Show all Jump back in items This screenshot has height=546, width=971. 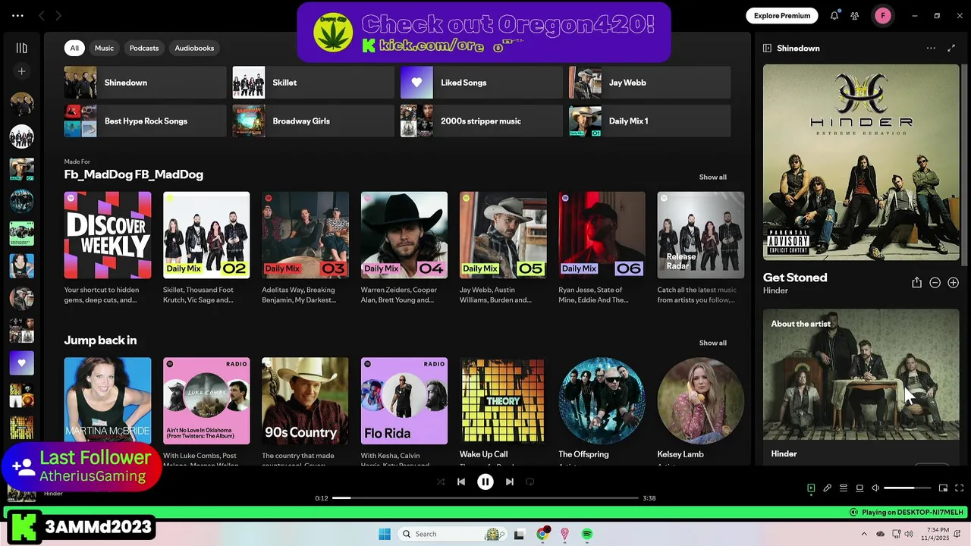click(712, 343)
